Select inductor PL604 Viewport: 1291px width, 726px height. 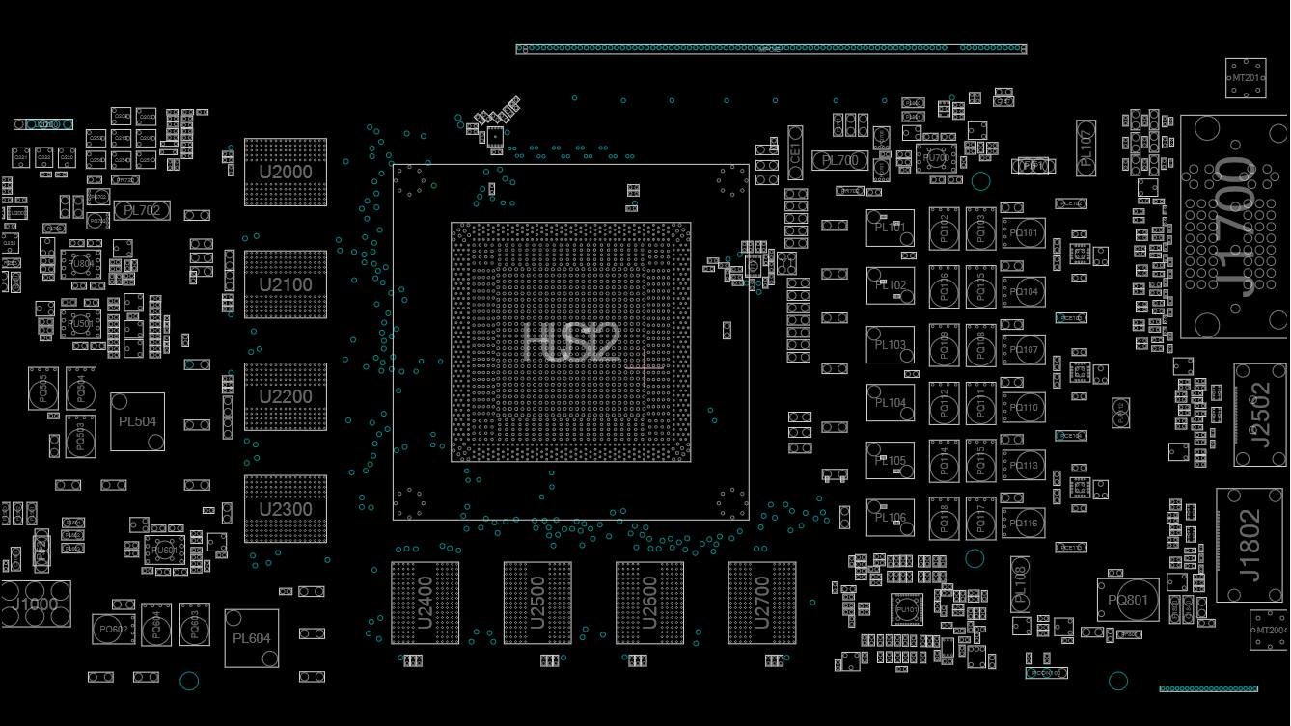pyautogui.click(x=252, y=638)
